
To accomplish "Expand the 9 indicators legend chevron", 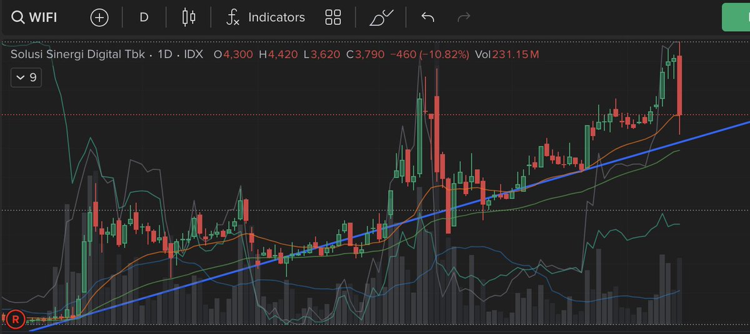I will pos(26,77).
